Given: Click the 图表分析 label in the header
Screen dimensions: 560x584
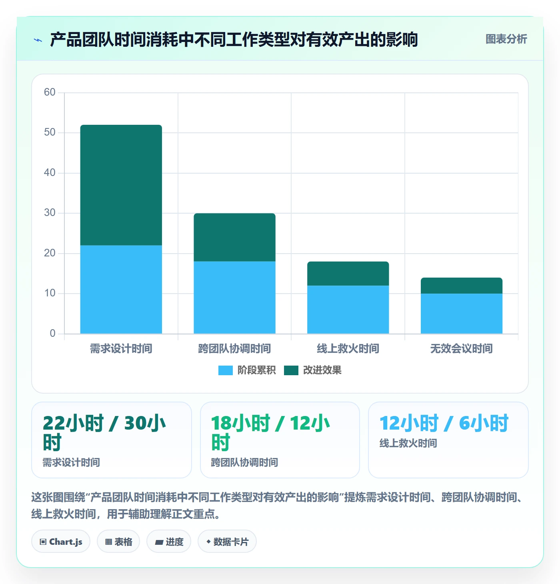Looking at the screenshot, I should click(506, 39).
